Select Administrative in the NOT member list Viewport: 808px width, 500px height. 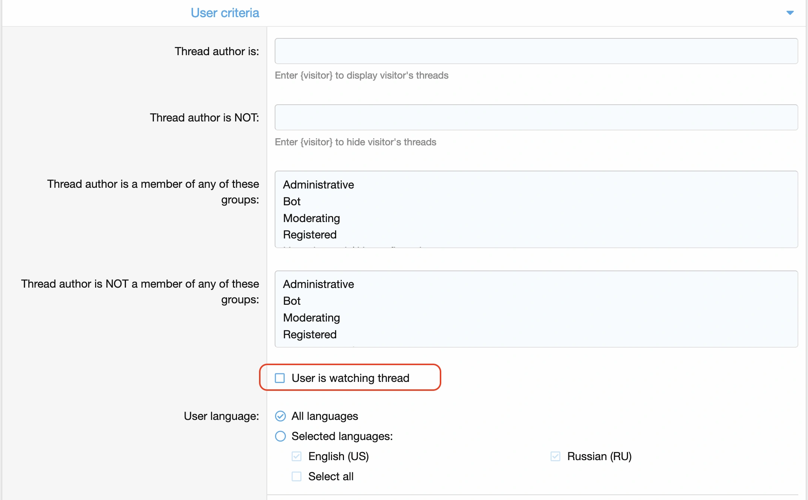(318, 284)
